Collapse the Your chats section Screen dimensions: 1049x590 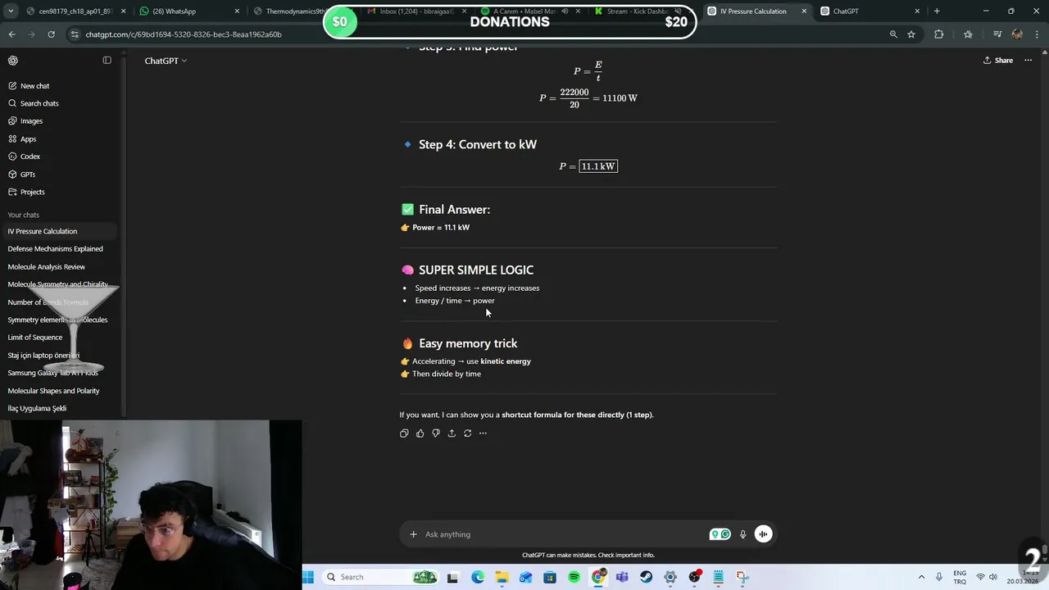click(x=24, y=215)
